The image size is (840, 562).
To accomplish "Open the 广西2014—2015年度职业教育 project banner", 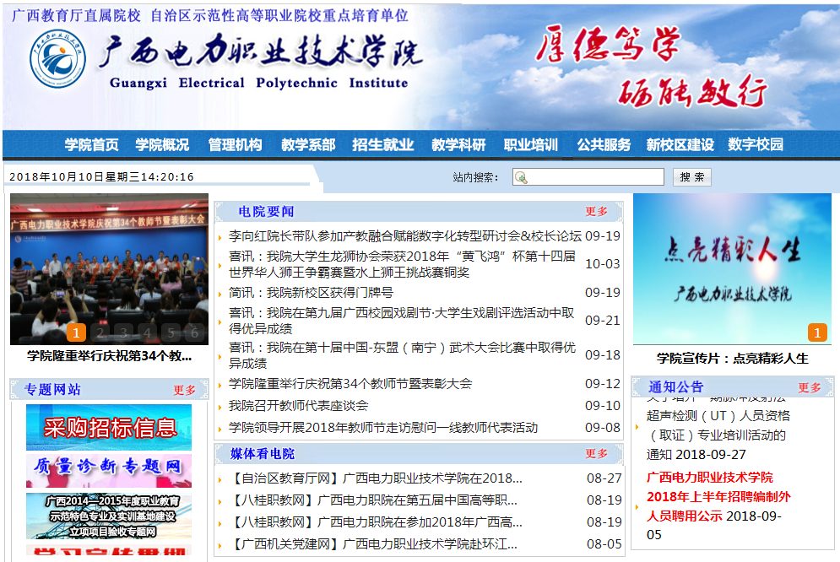I will tap(109, 516).
